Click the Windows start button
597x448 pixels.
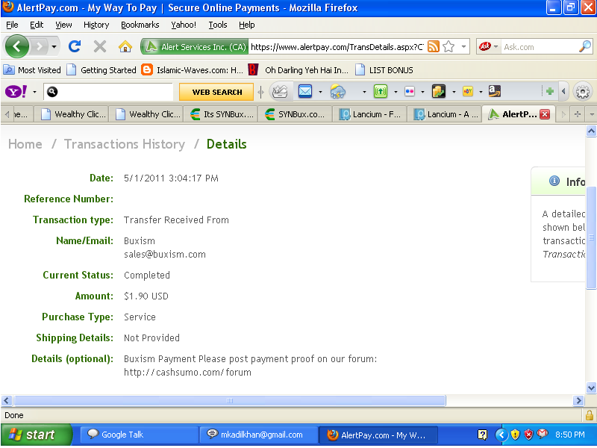36,435
